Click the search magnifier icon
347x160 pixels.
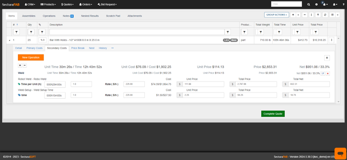click(309, 4)
